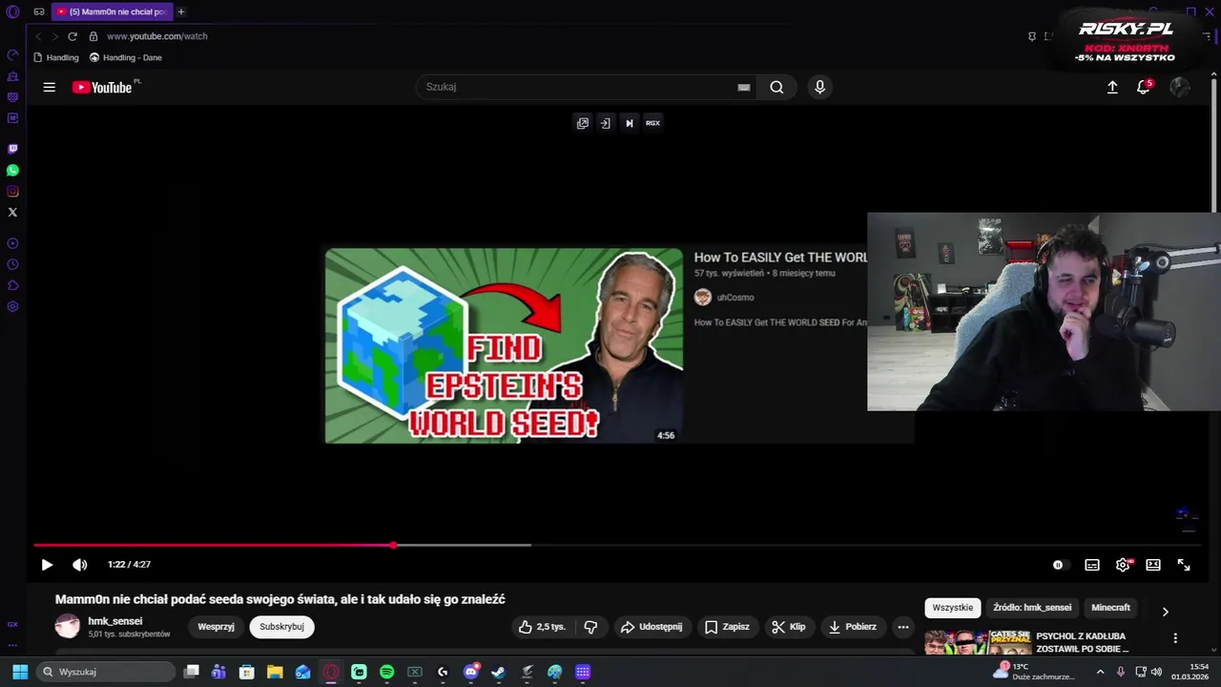The image size is (1221, 687).
Task: Share video with Udostępnij button
Action: coord(652,627)
